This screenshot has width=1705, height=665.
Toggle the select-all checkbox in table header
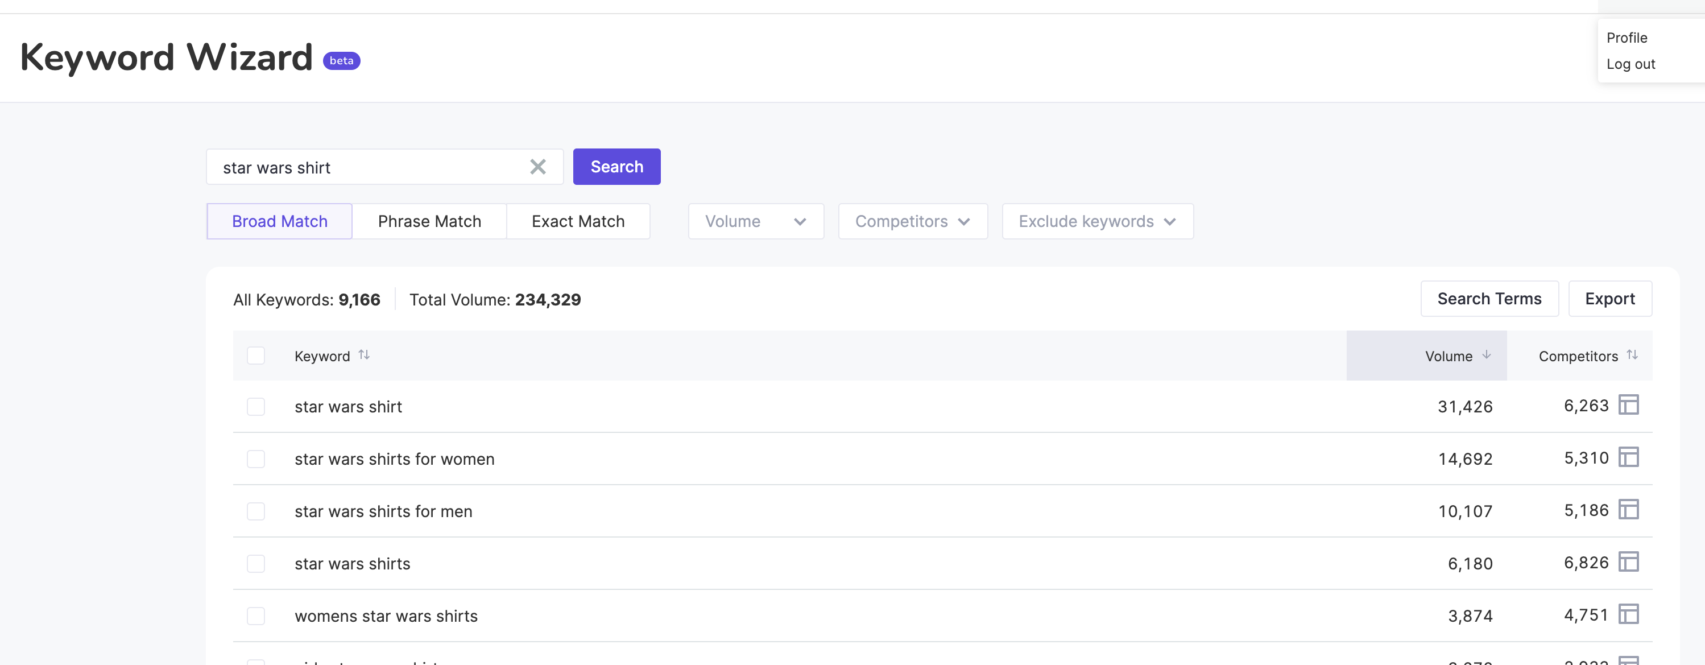[256, 355]
